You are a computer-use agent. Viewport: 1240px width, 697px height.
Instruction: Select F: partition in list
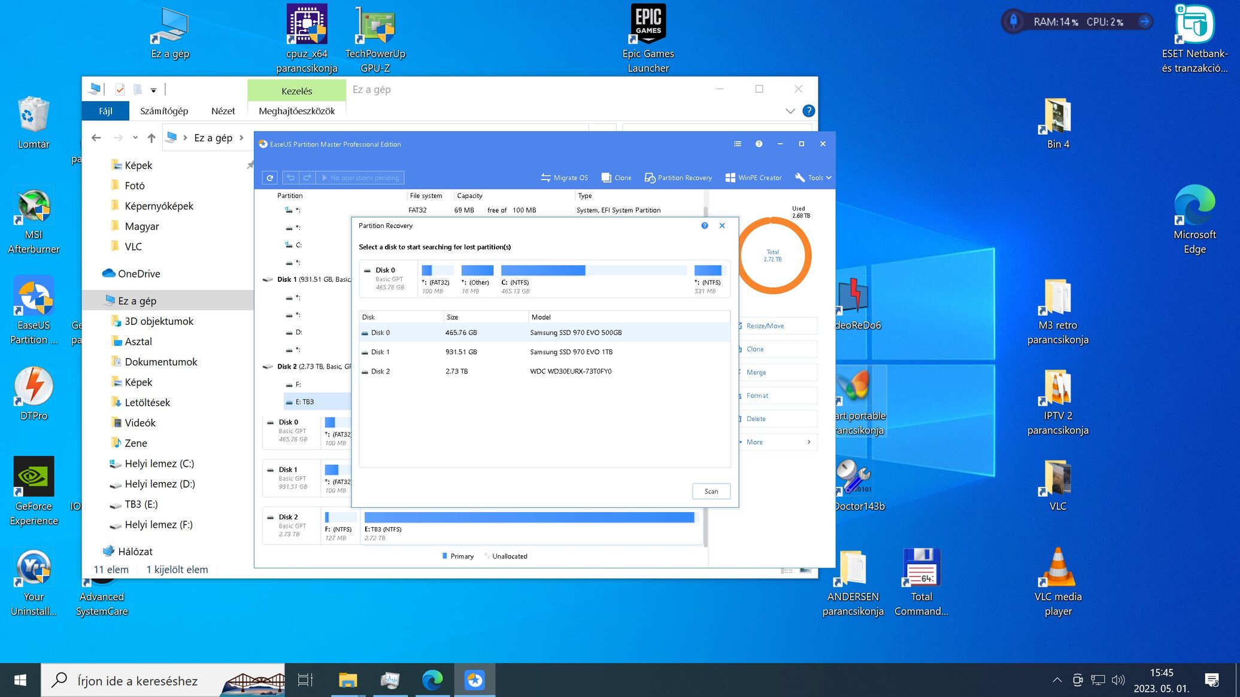coord(298,385)
